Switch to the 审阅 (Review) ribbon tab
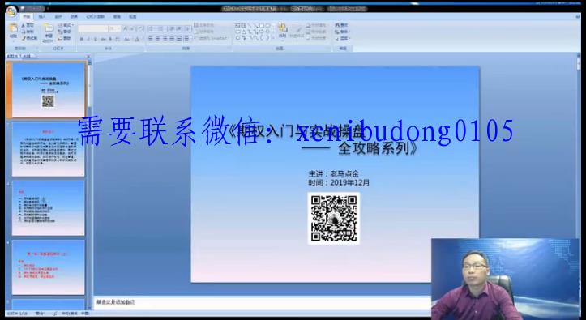The width and height of the screenshot is (586, 320). pyautogui.click(x=117, y=17)
